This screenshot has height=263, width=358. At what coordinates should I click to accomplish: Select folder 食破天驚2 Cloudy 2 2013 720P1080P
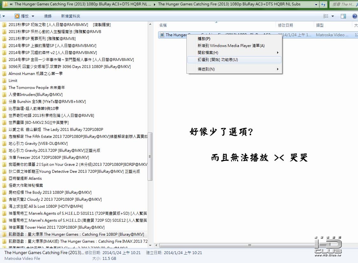pyautogui.click(x=52, y=199)
